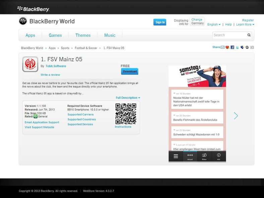Open the English language dropdown

pos(214,24)
